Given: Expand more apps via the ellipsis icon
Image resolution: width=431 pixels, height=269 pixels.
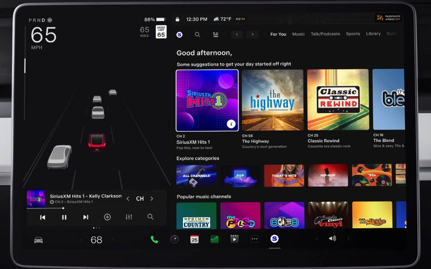Looking at the screenshot, I should tap(254, 239).
